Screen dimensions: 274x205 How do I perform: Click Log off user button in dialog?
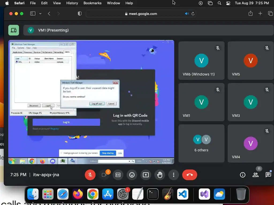(97, 104)
